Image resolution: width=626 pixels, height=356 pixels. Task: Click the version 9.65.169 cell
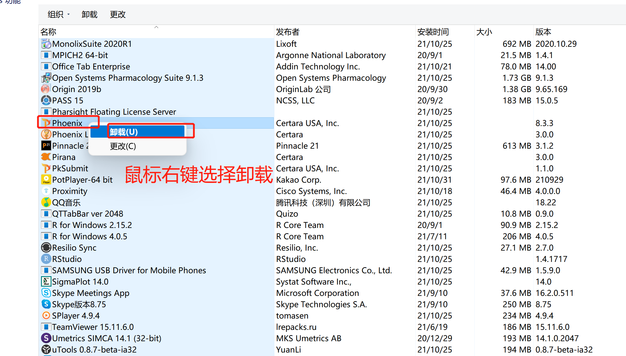551,89
